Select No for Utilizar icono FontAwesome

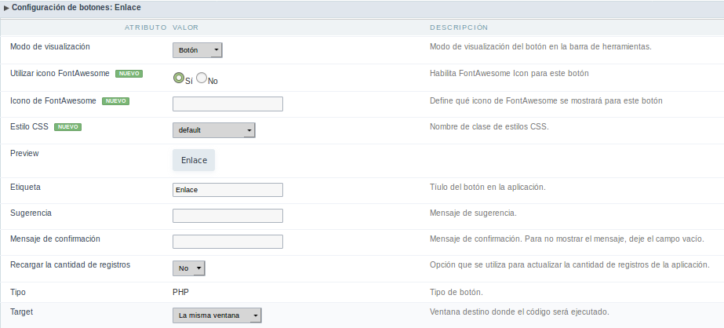202,78
